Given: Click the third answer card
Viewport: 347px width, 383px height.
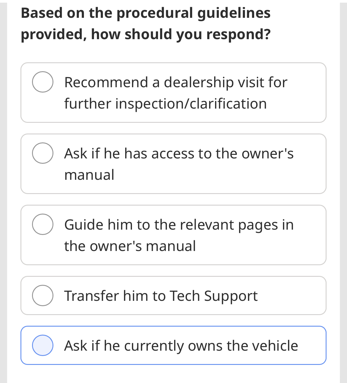Looking at the screenshot, I should (x=173, y=234).
